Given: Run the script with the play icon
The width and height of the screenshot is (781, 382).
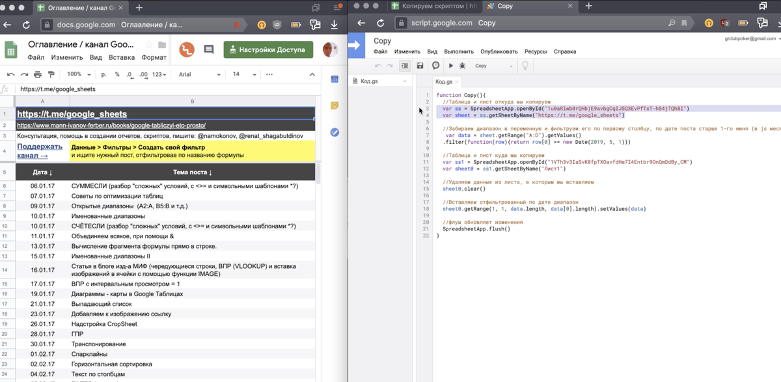Looking at the screenshot, I should [x=450, y=66].
